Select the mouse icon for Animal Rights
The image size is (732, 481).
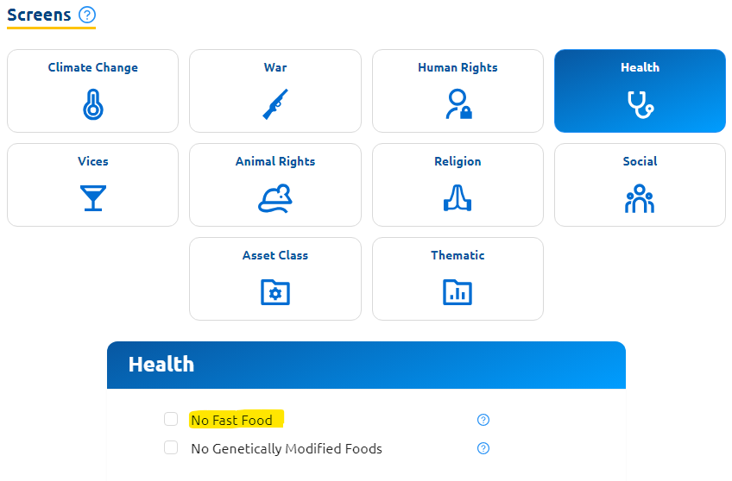275,198
